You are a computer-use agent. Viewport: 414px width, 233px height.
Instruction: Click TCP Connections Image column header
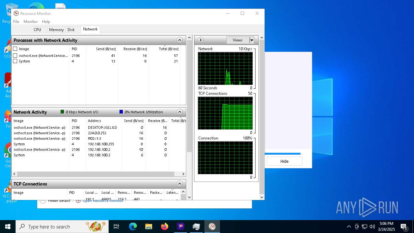coord(39,193)
